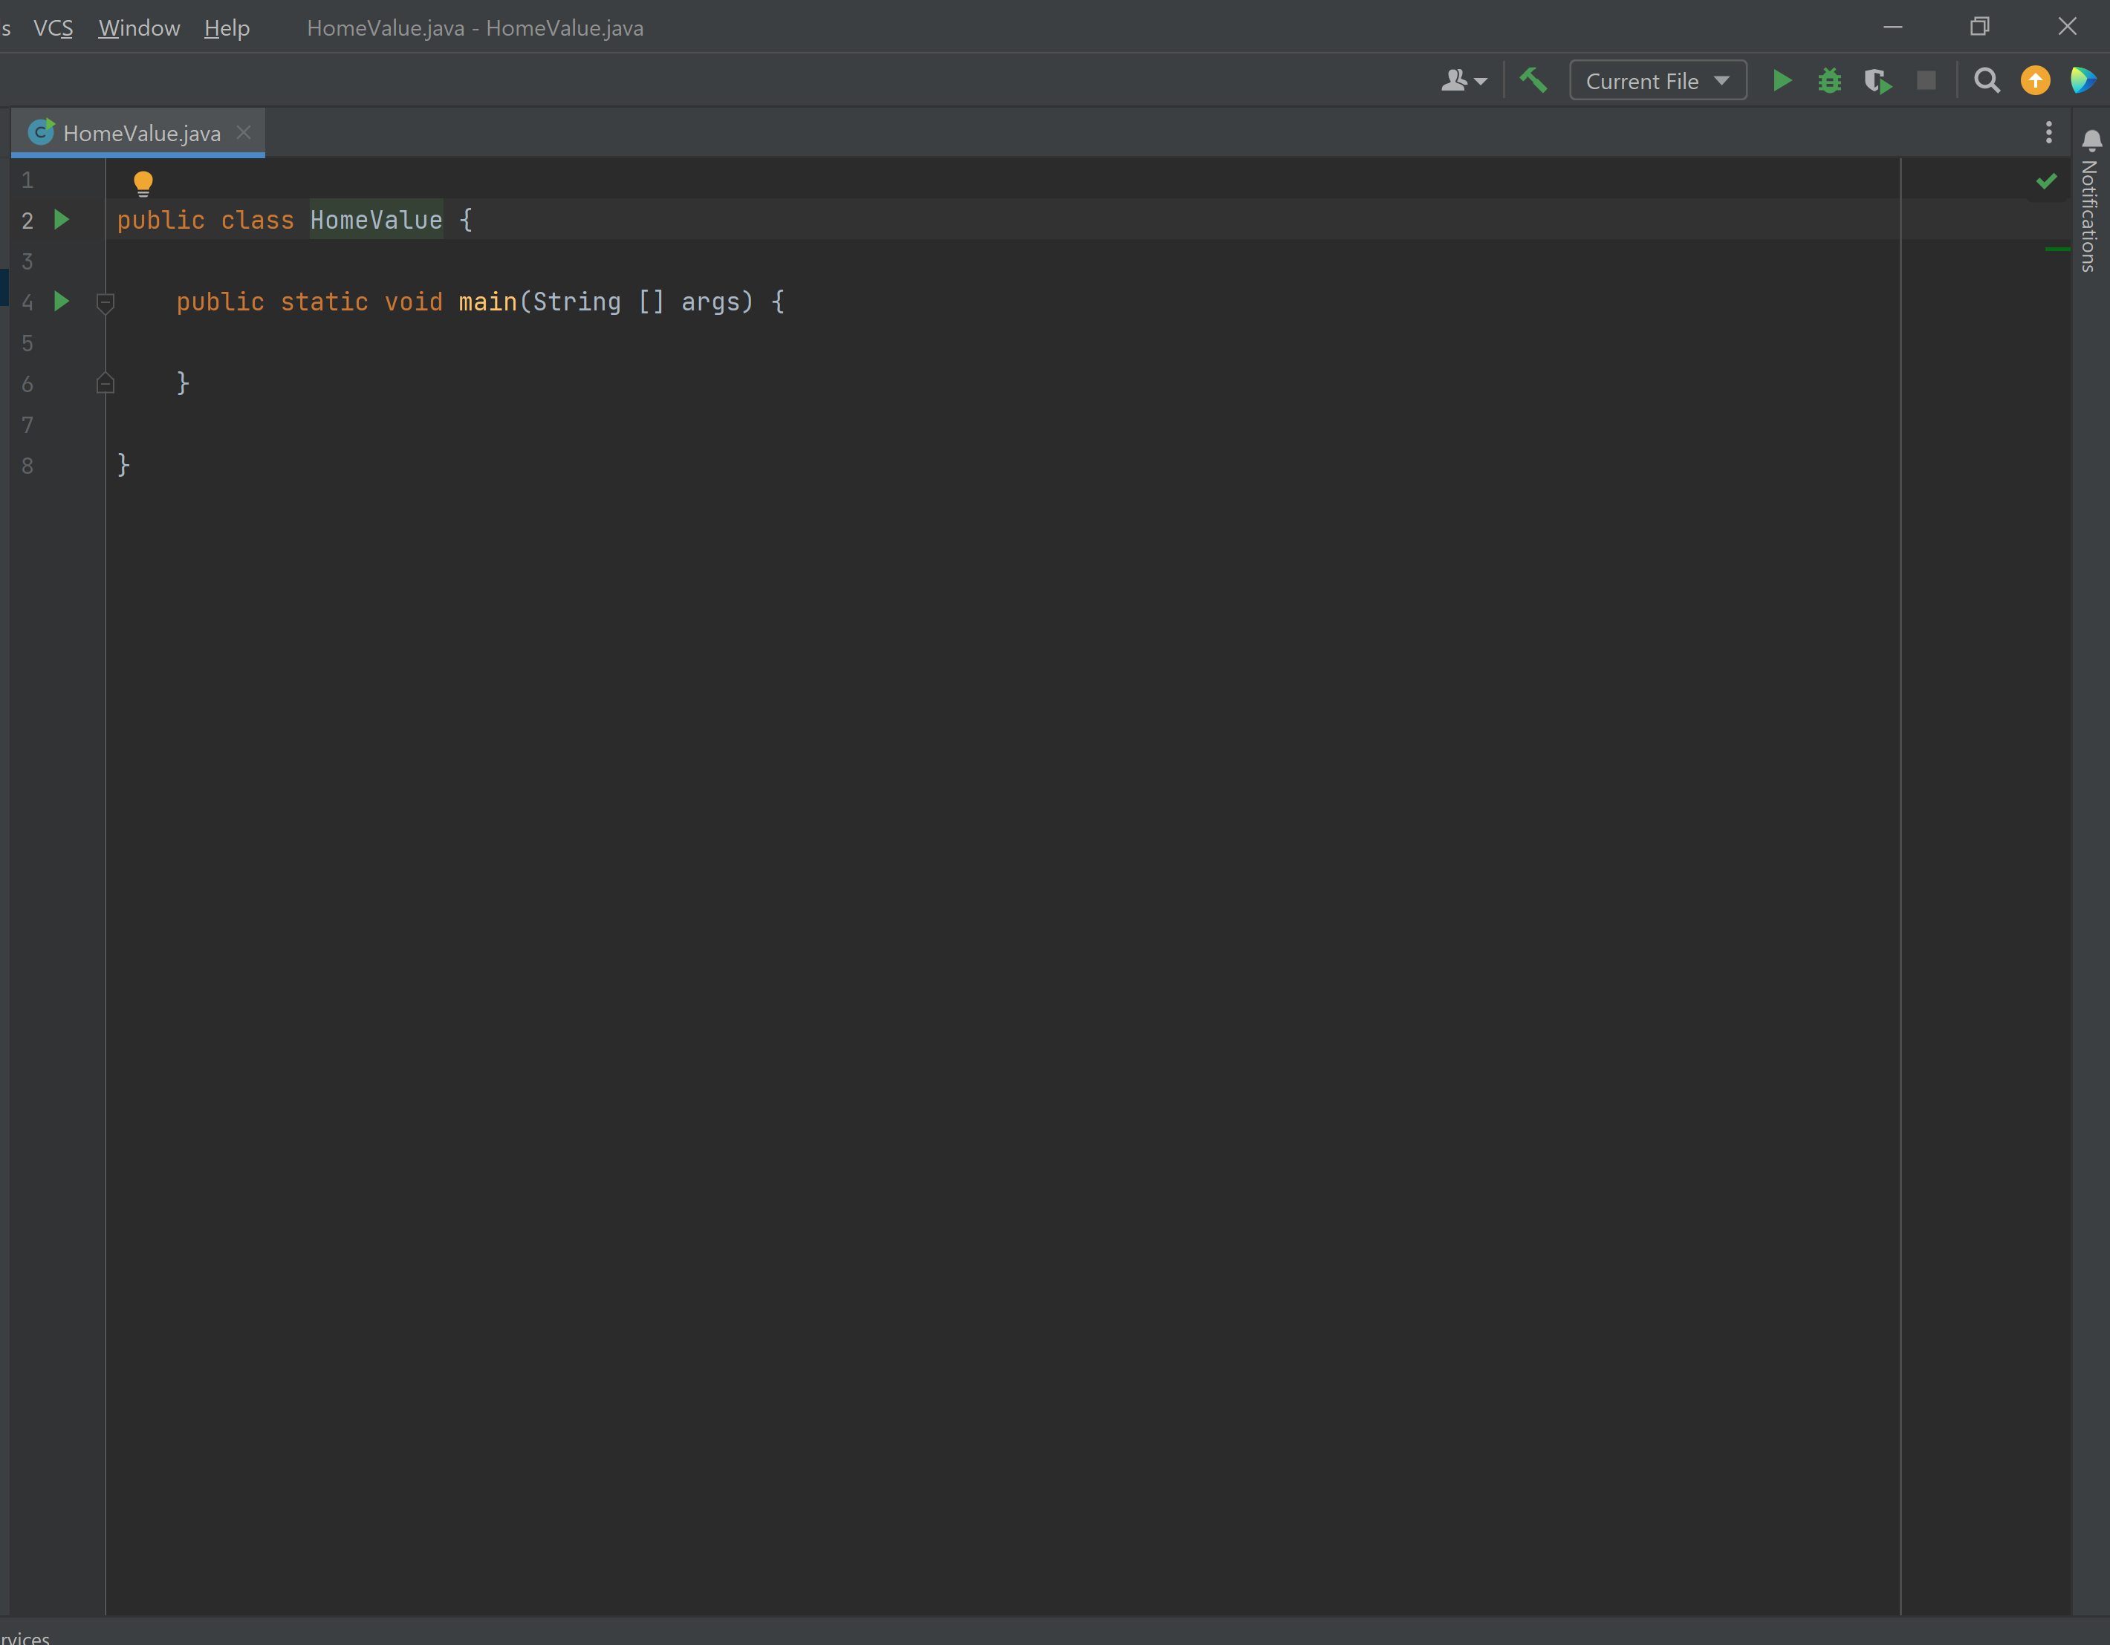2110x1645 pixels.
Task: Click run gutter arrow next to class HomeValue
Action: (62, 221)
